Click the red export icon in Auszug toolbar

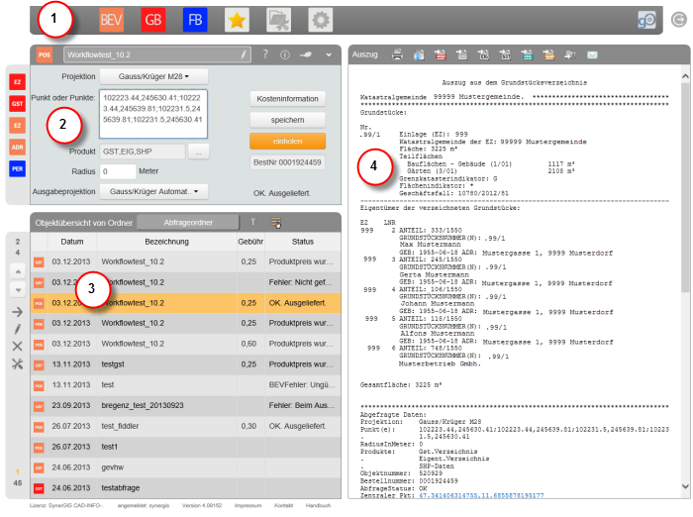(441, 54)
